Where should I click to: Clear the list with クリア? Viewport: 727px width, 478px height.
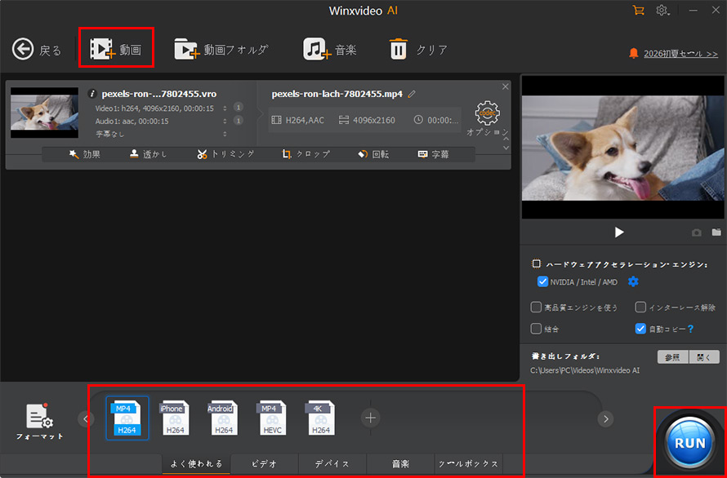tap(418, 49)
